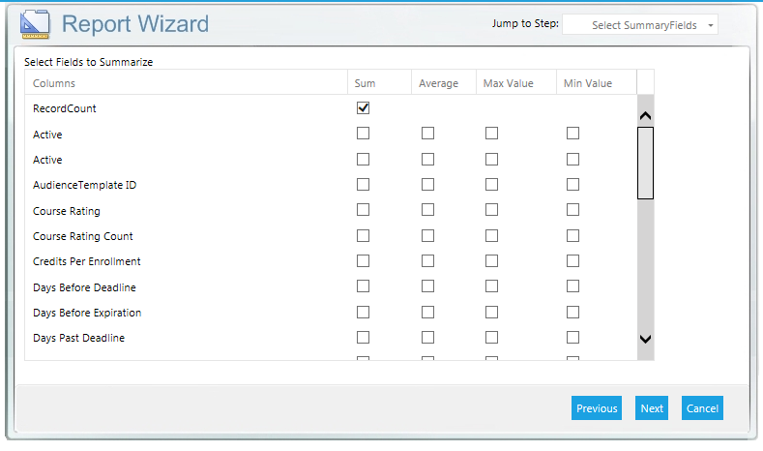Uncheck the RecordCount Sum checkbox
This screenshot has width=763, height=451.
[364, 108]
